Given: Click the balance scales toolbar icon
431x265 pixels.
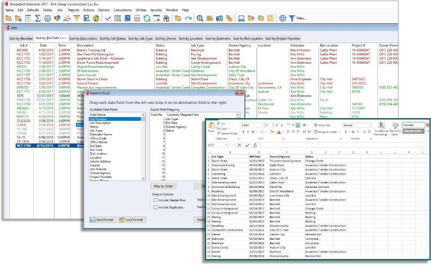Looking at the screenshot, I should click(x=48, y=18).
